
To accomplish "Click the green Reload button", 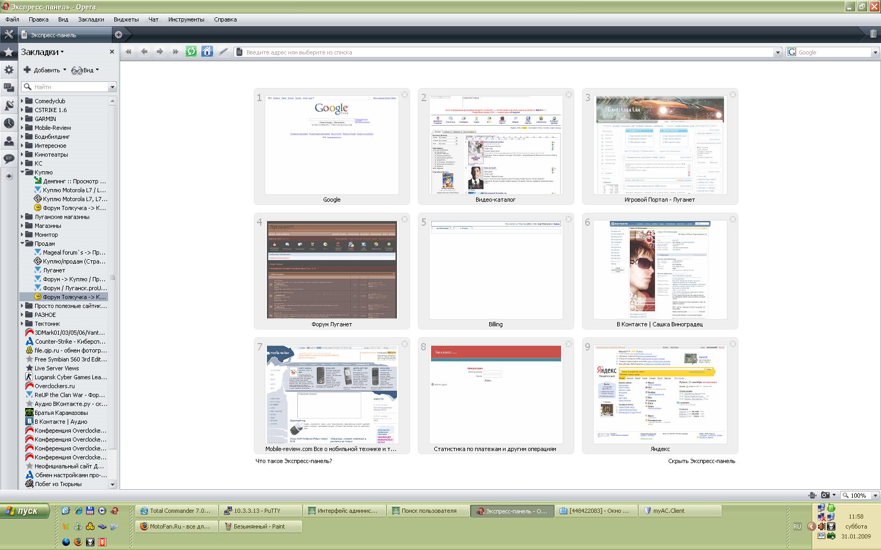I will click(191, 51).
